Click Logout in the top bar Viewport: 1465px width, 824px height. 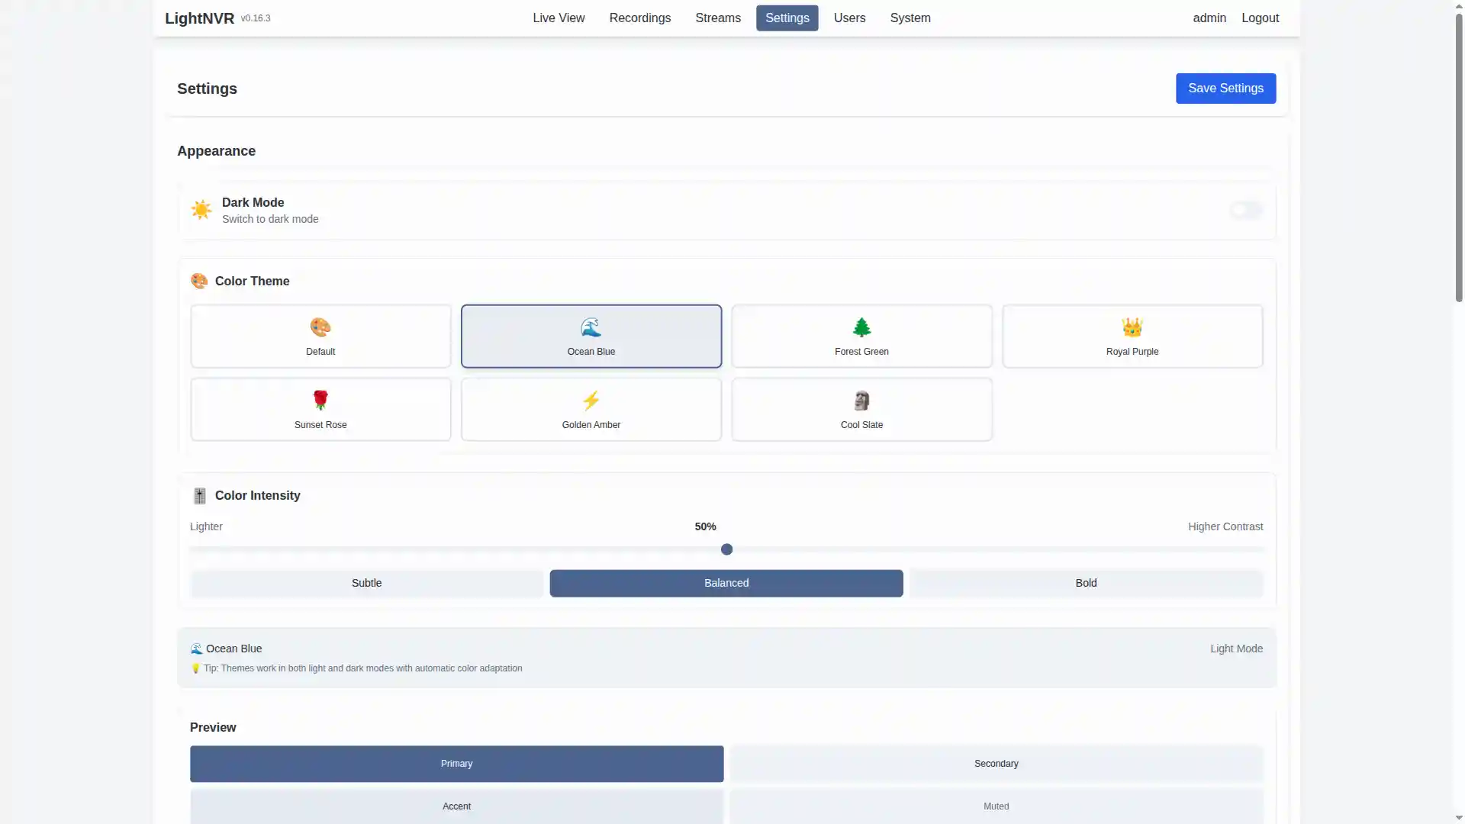(x=1260, y=18)
